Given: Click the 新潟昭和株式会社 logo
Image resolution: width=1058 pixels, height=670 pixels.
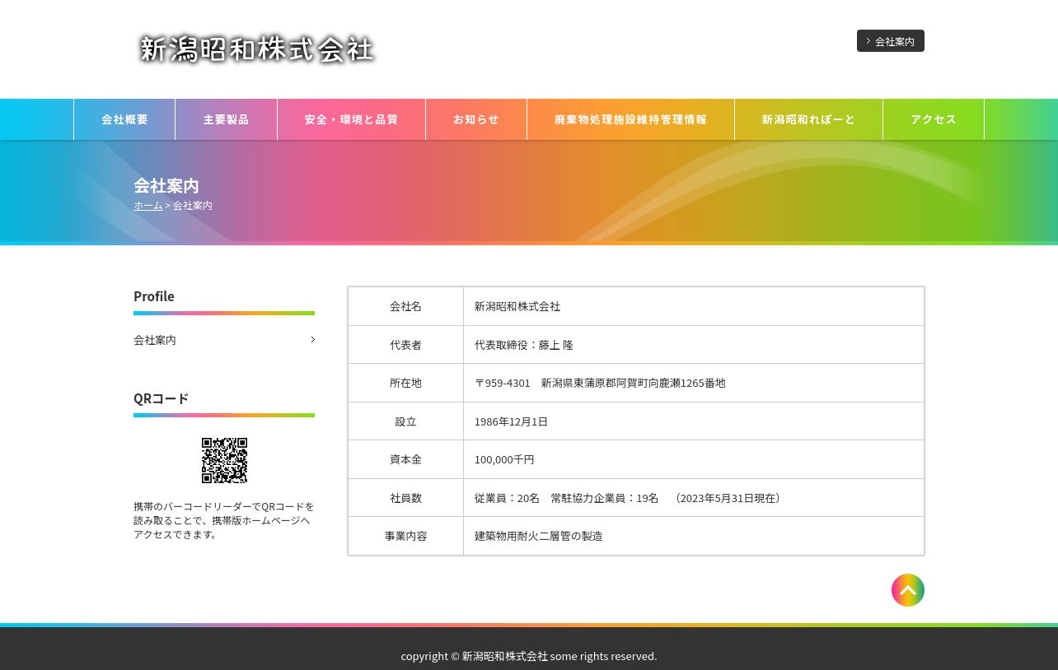Looking at the screenshot, I should click(256, 49).
